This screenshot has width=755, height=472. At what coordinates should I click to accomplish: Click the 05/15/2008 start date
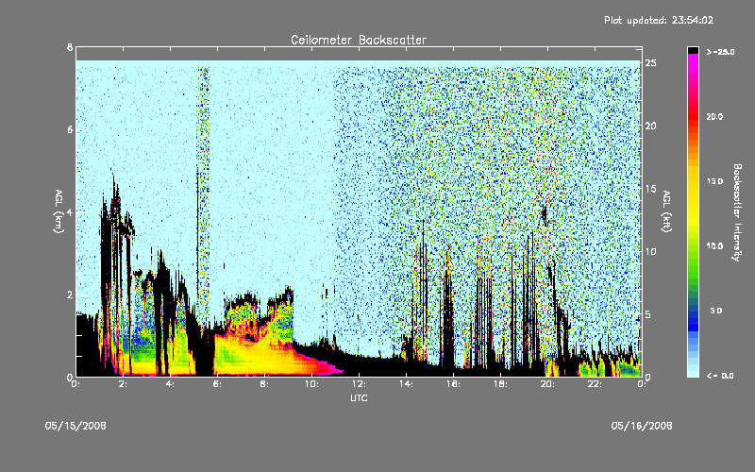click(75, 426)
